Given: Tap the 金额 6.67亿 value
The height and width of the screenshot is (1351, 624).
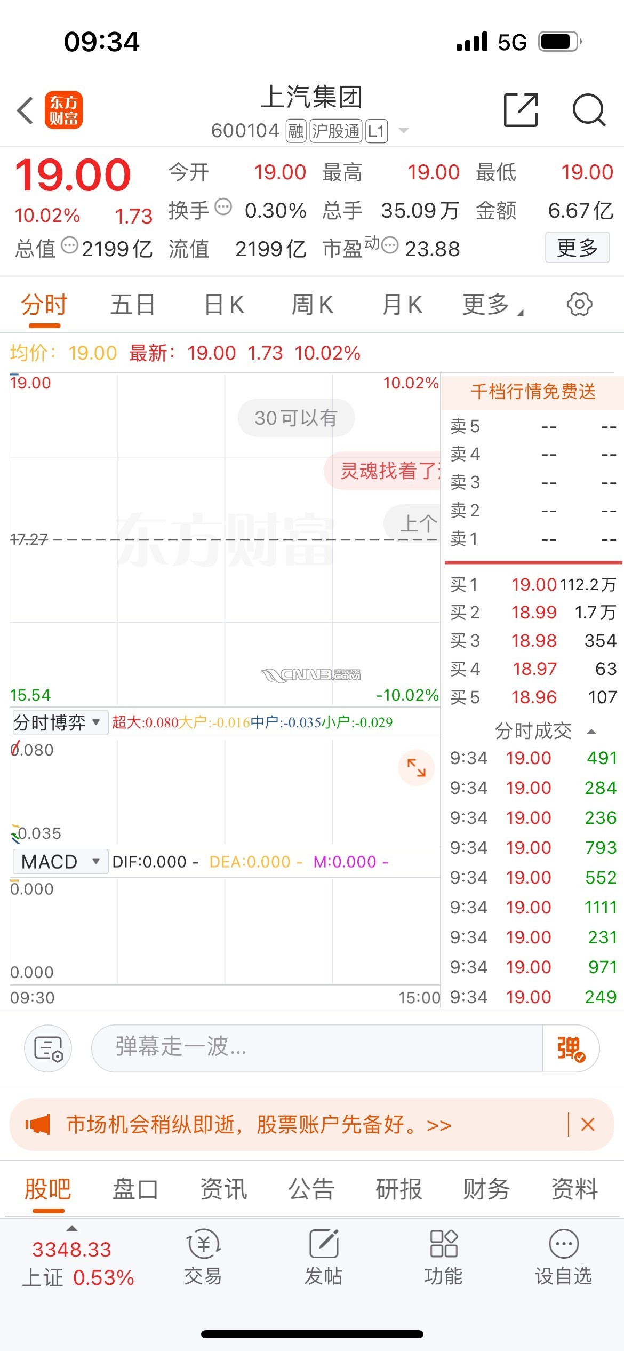Looking at the screenshot, I should pos(580,211).
